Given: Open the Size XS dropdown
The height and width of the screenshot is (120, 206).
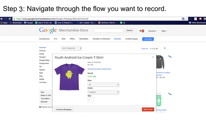Looking at the screenshot, I should click(x=103, y=84).
